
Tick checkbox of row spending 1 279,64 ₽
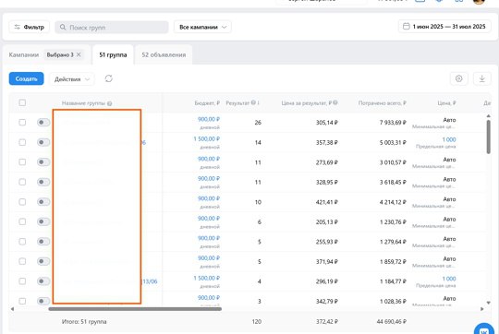point(22,242)
